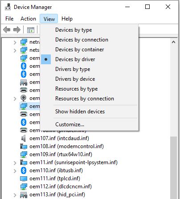The width and height of the screenshot is (180, 199).
Task: Click the system device icon of oem108.inf
Action: pyautogui.click(x=24, y=146)
